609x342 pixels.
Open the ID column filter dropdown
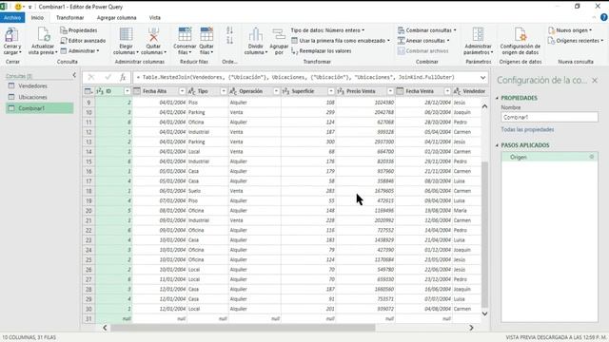pos(127,91)
